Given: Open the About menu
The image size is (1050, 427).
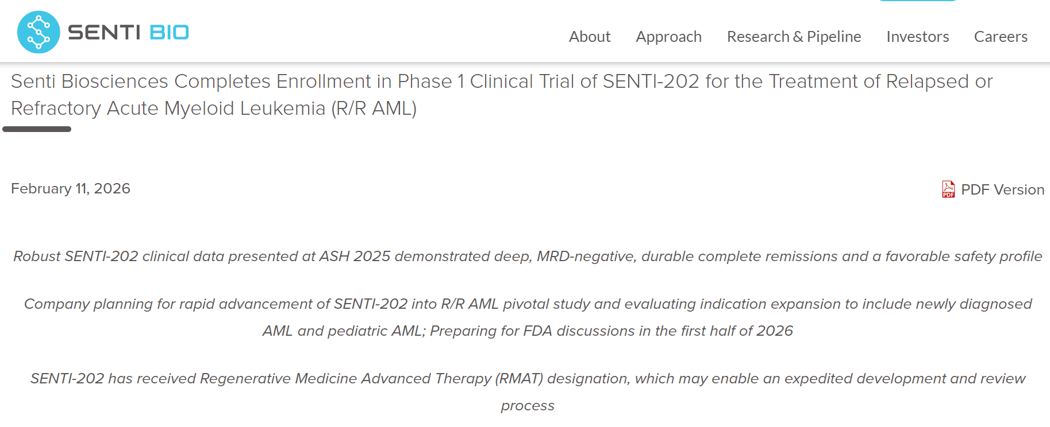Looking at the screenshot, I should tap(589, 37).
